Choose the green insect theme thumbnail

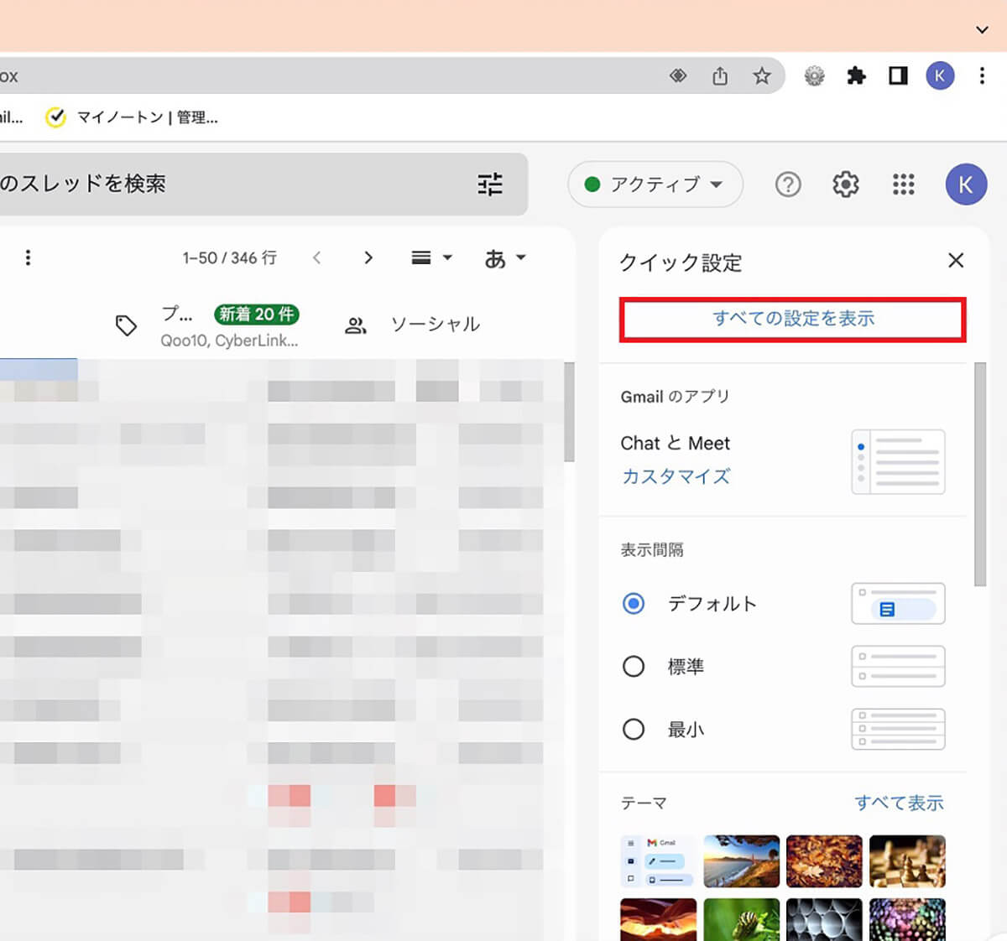(741, 919)
